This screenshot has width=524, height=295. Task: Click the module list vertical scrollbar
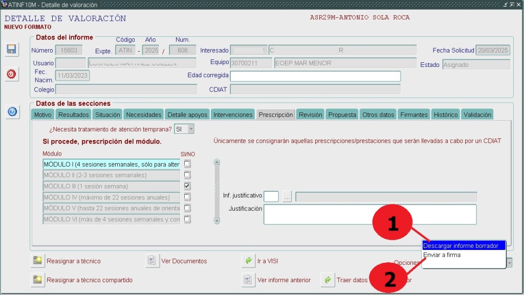(x=216, y=191)
